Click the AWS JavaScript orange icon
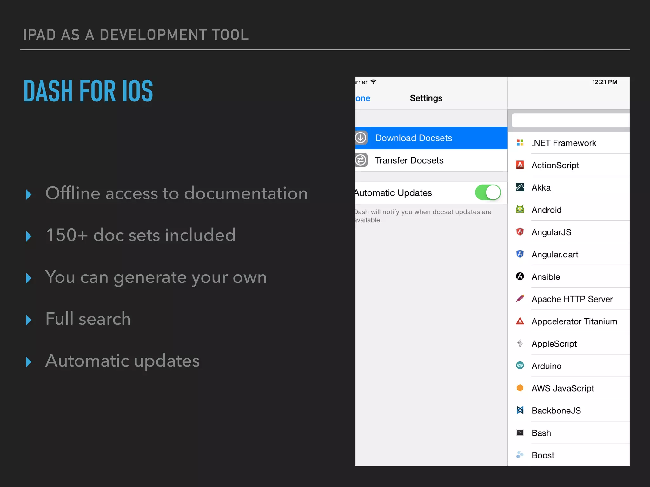 click(x=520, y=388)
